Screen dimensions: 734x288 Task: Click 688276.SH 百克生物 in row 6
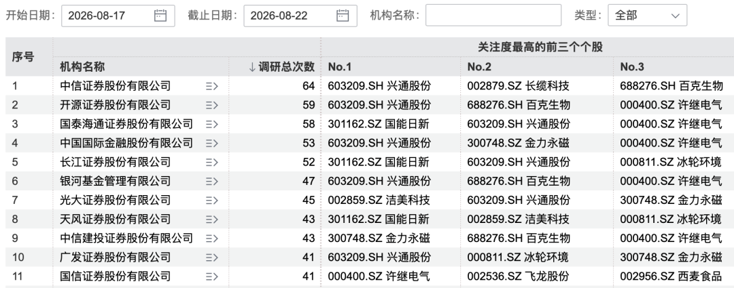(x=519, y=181)
